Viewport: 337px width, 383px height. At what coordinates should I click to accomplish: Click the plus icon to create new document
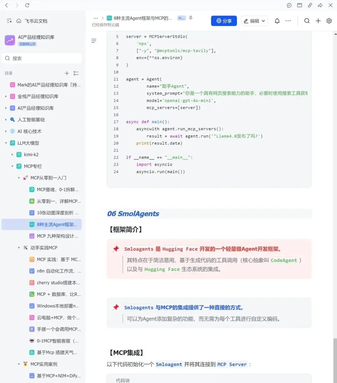318,21
